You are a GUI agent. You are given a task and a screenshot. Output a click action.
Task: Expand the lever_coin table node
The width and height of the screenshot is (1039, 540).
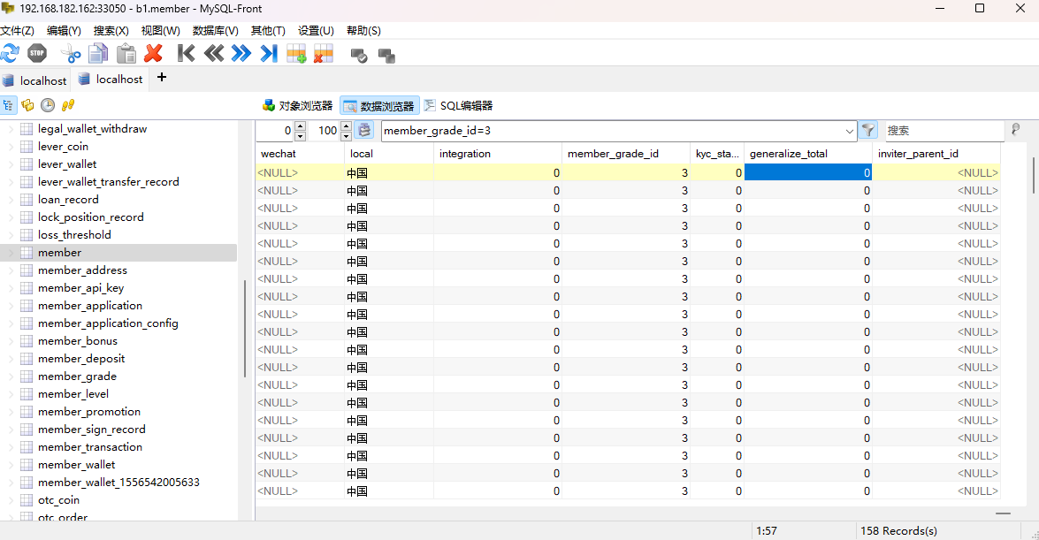(11, 147)
